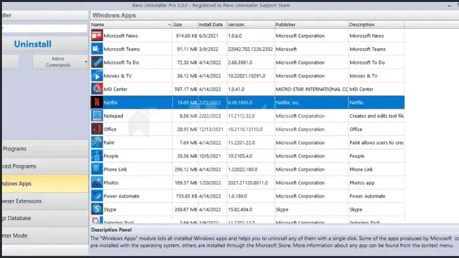459x258 pixels.
Task: Click the Phone Link app icon
Action: pos(97,169)
